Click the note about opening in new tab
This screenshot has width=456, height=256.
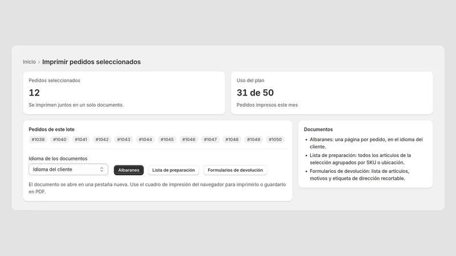tap(157, 188)
